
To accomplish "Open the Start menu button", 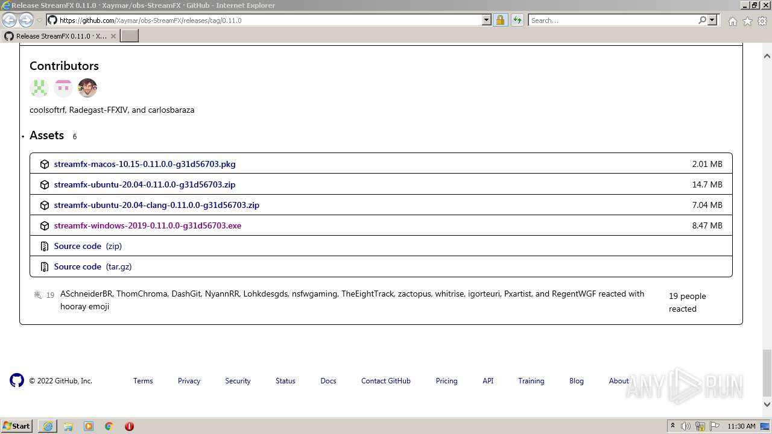I will [x=17, y=426].
